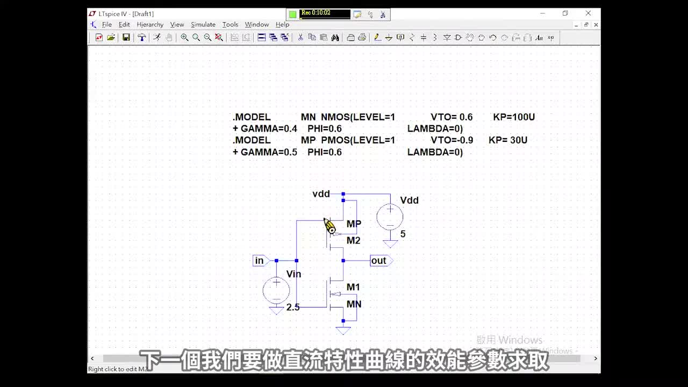688x387 pixels.
Task: Select the Move hand tool
Action: point(470,37)
